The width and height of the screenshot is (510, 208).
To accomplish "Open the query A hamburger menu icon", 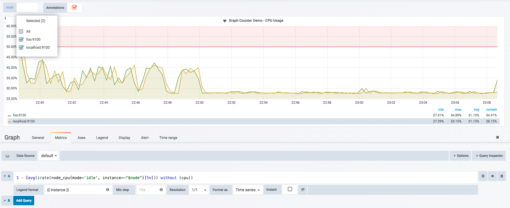I will click(x=483, y=176).
